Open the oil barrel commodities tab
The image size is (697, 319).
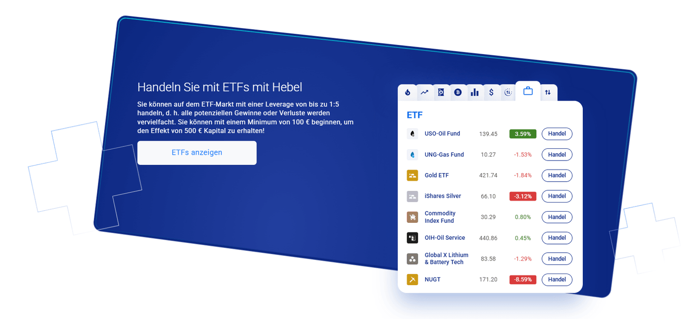(441, 92)
